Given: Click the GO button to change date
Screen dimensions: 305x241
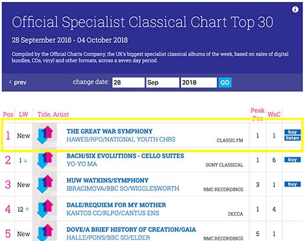Looking at the screenshot, I should (225, 82).
